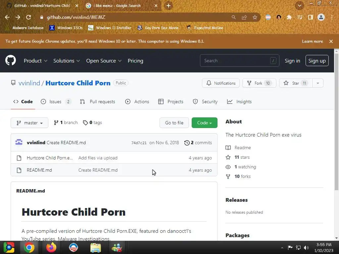Expand the Solutions dropdown
Image resolution: width=339 pixels, height=254 pixels.
click(67, 61)
